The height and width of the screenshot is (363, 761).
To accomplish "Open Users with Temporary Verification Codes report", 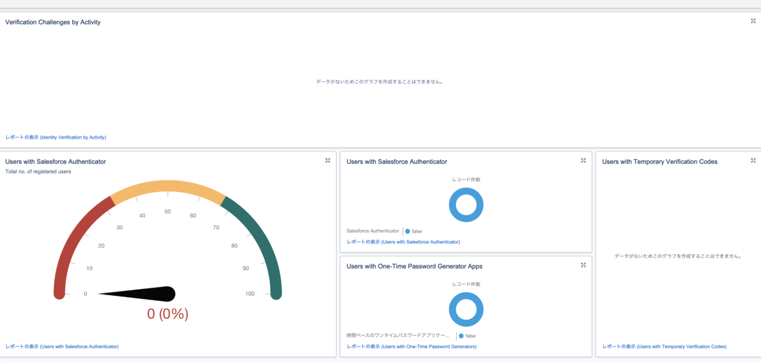I will (665, 347).
